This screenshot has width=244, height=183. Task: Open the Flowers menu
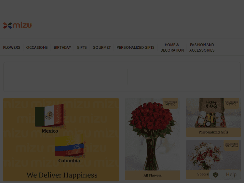[12, 47]
